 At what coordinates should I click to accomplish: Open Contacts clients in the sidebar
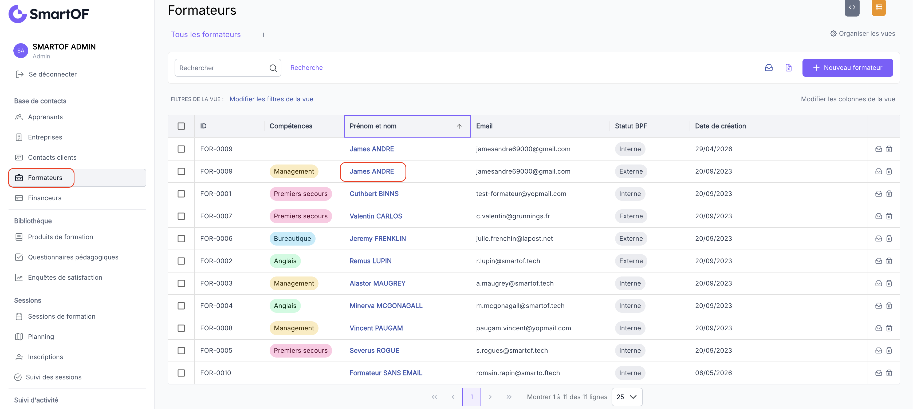[x=52, y=157]
